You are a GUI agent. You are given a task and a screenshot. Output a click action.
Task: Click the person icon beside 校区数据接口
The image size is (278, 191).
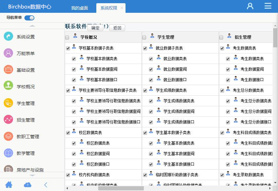pos(82,163)
